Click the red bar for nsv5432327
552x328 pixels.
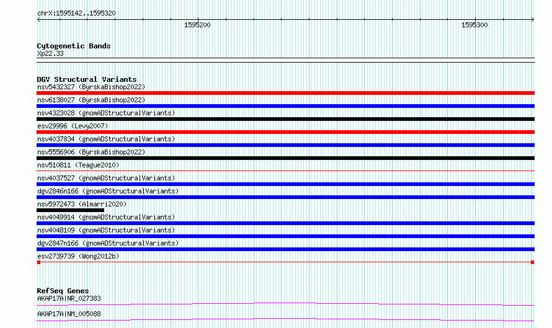click(285, 93)
